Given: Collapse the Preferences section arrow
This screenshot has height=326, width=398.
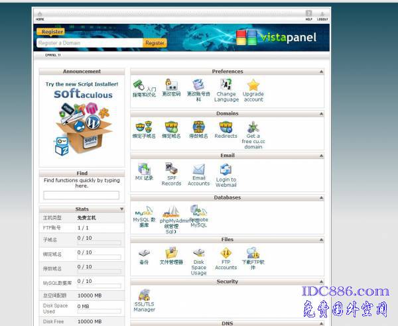Looking at the screenshot, I should [322, 72].
